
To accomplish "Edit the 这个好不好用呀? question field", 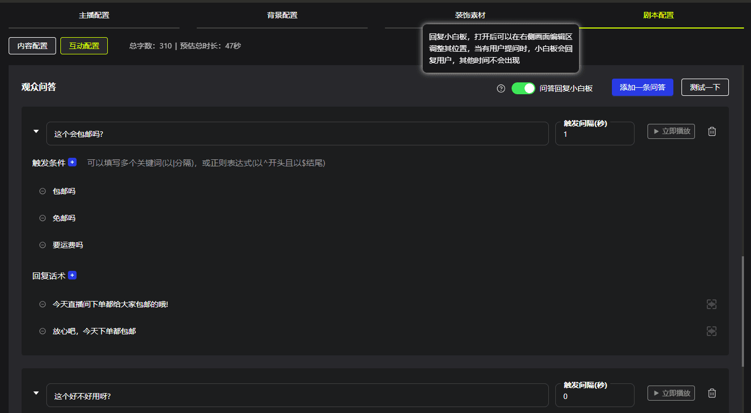I will 298,395.
